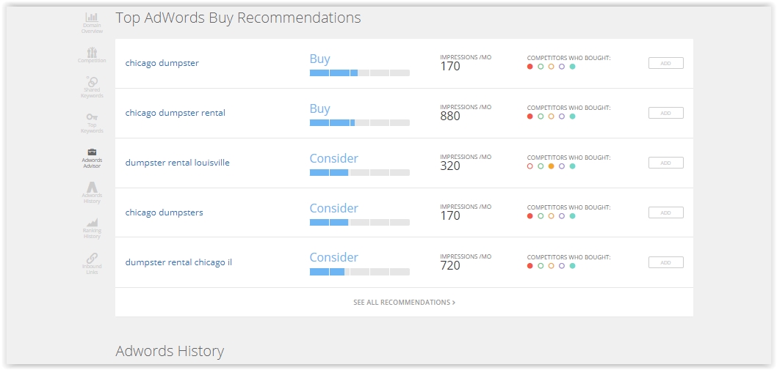Toggle orange competitor dot for dumpster rental louisville
The height and width of the screenshot is (370, 777).
[551, 166]
